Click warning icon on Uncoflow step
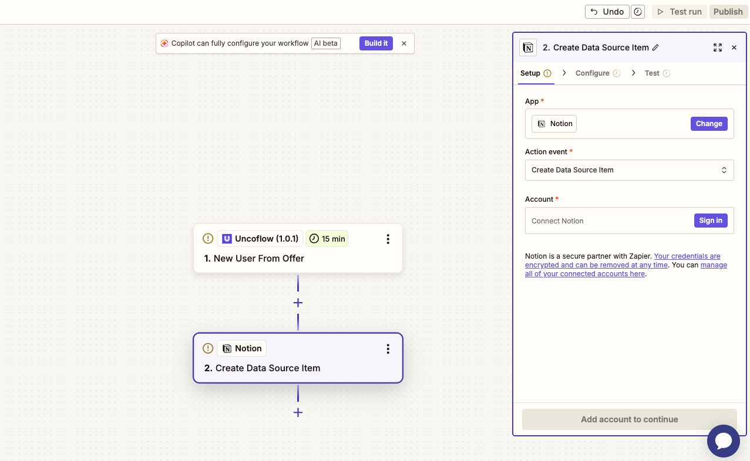Viewport: 750px width, 461px height. [x=208, y=239]
